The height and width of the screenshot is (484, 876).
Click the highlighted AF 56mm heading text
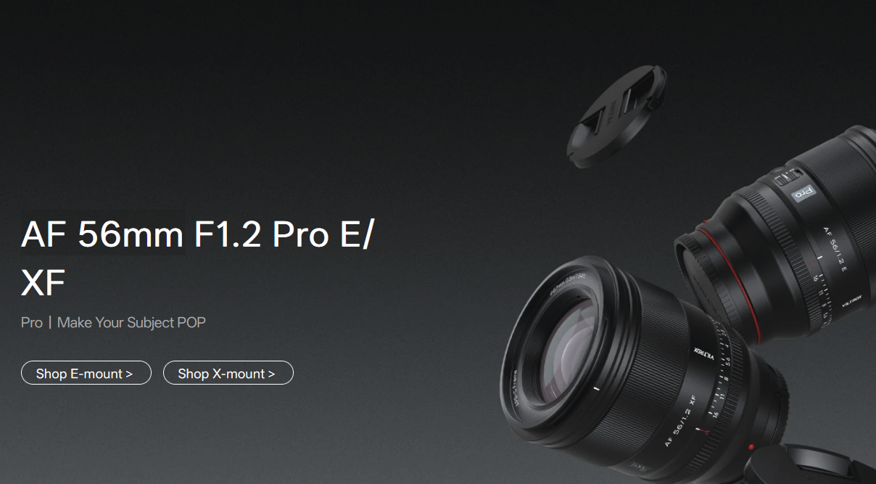coord(102,234)
